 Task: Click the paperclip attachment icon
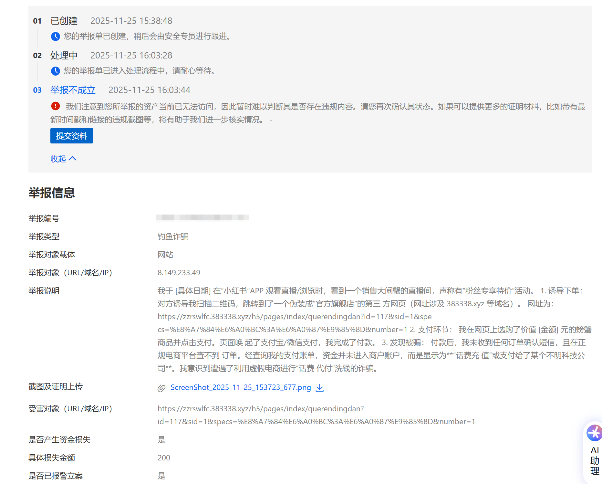(x=161, y=388)
